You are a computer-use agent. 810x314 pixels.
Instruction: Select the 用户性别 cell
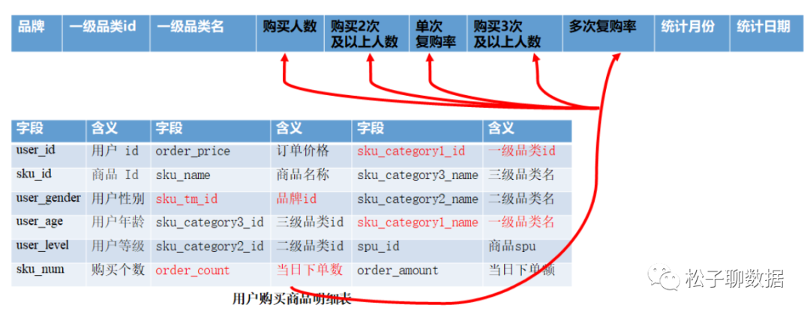tap(118, 203)
